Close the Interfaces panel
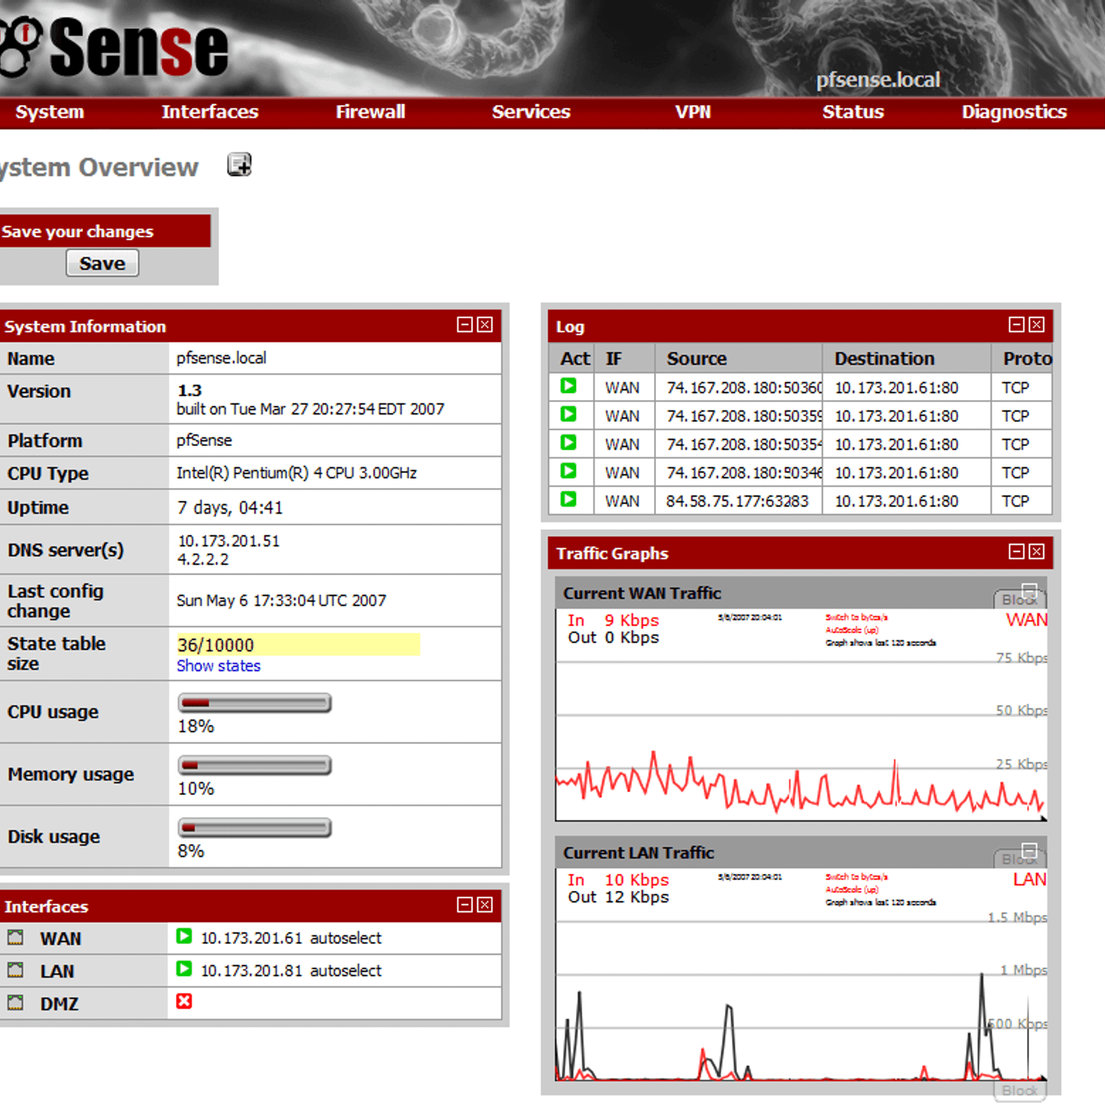The width and height of the screenshot is (1105, 1105). click(486, 905)
